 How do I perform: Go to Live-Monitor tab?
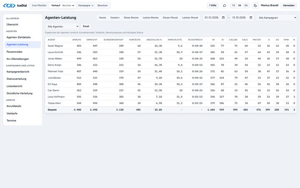click(x=39, y=5)
